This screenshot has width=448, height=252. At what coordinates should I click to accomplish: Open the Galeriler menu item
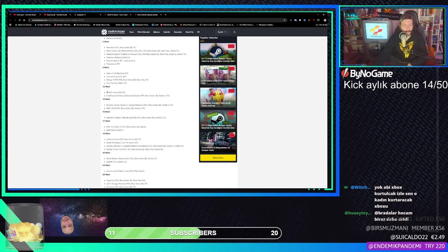tap(167, 32)
